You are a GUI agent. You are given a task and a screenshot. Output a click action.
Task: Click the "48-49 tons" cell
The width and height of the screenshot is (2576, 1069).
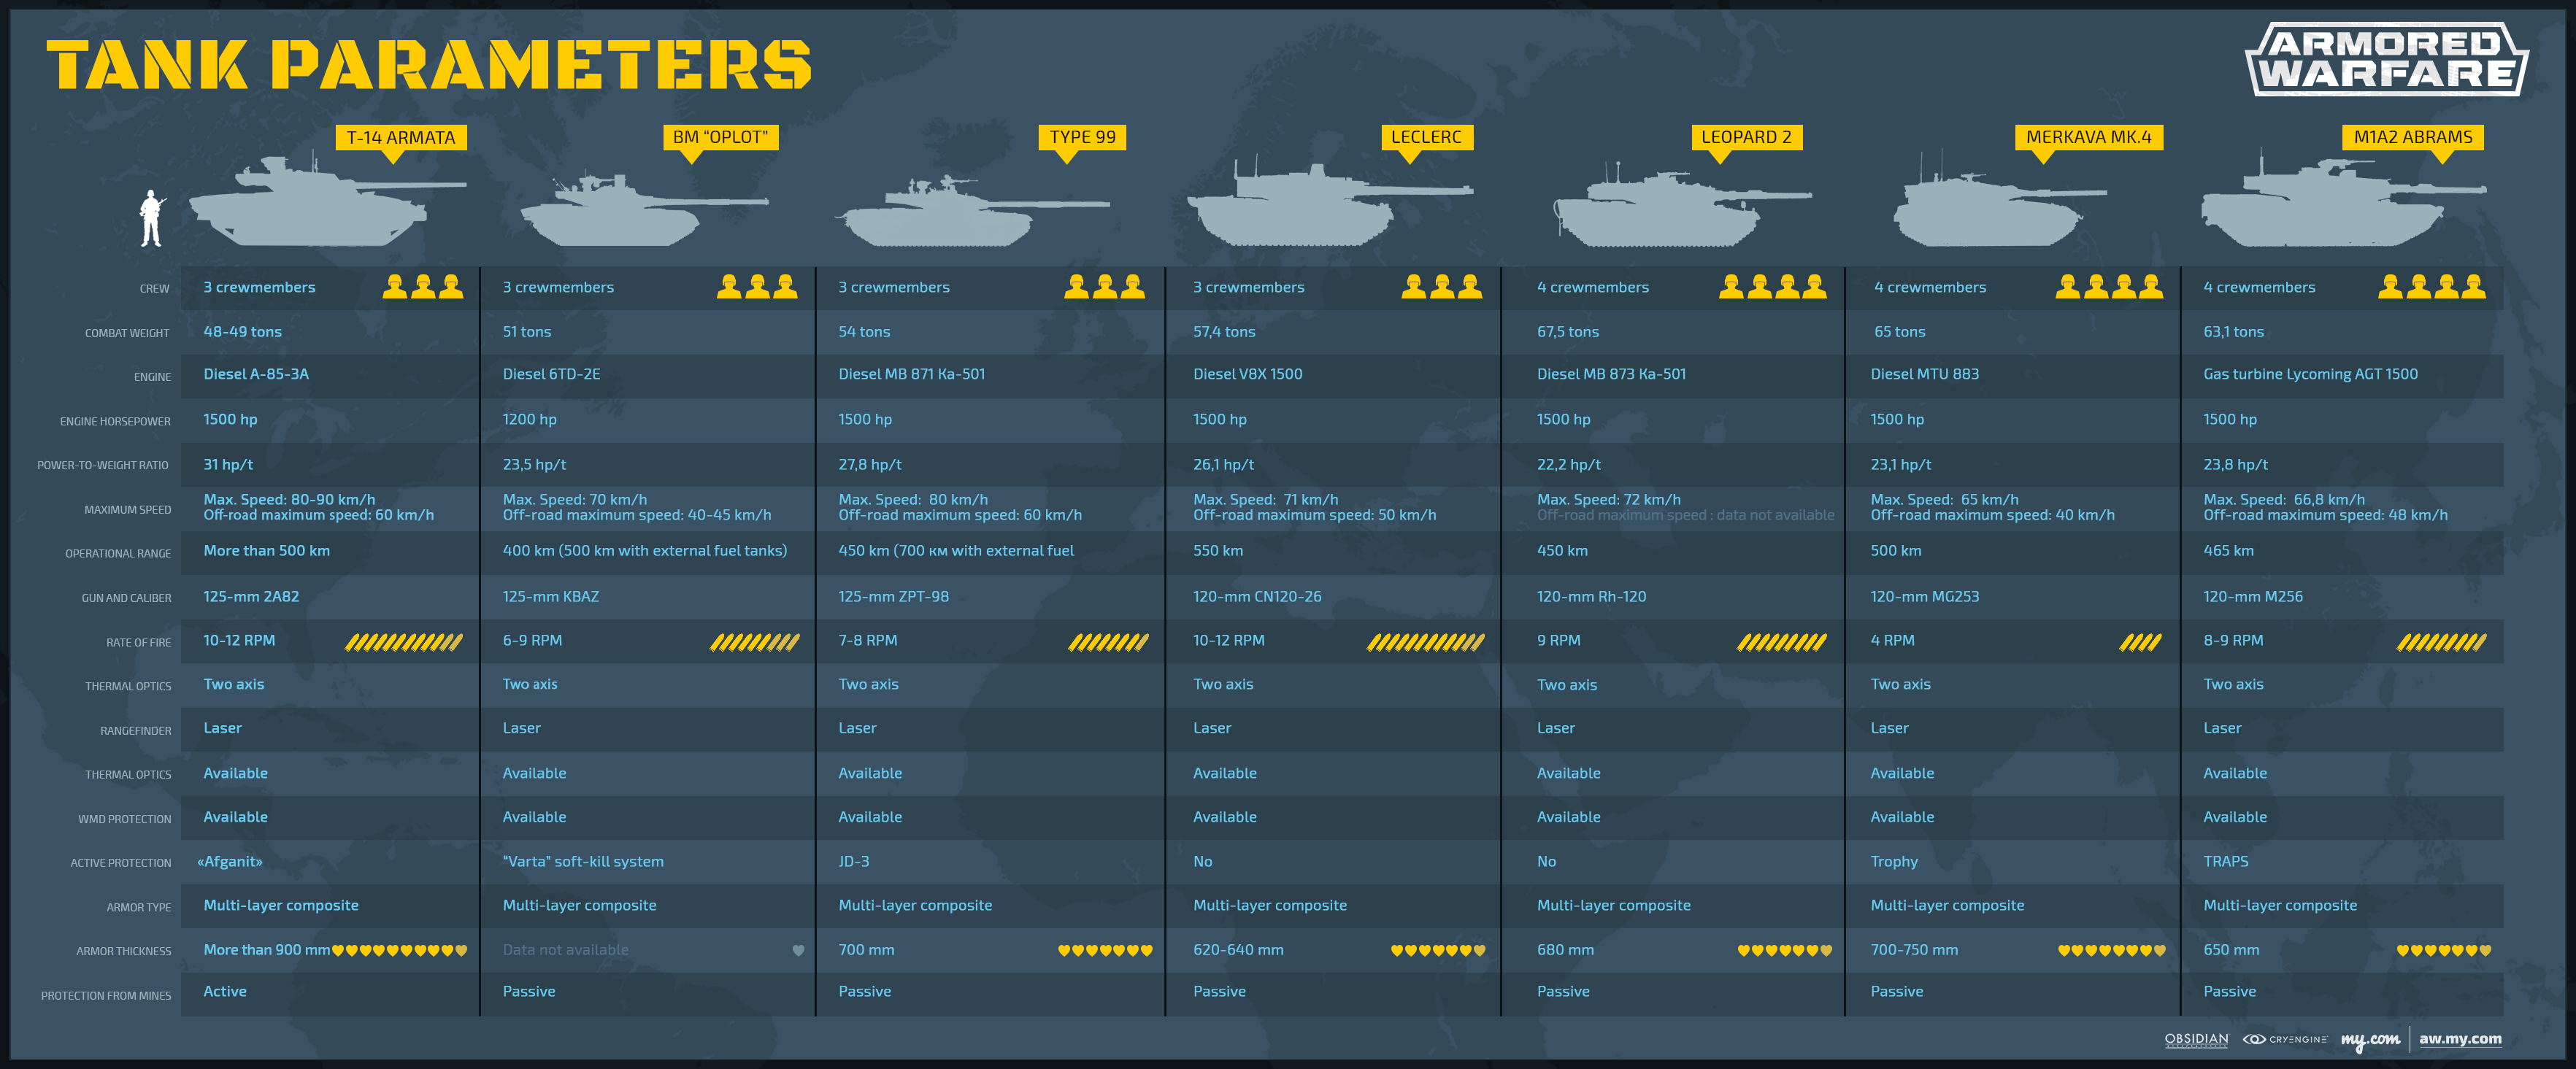243,332
